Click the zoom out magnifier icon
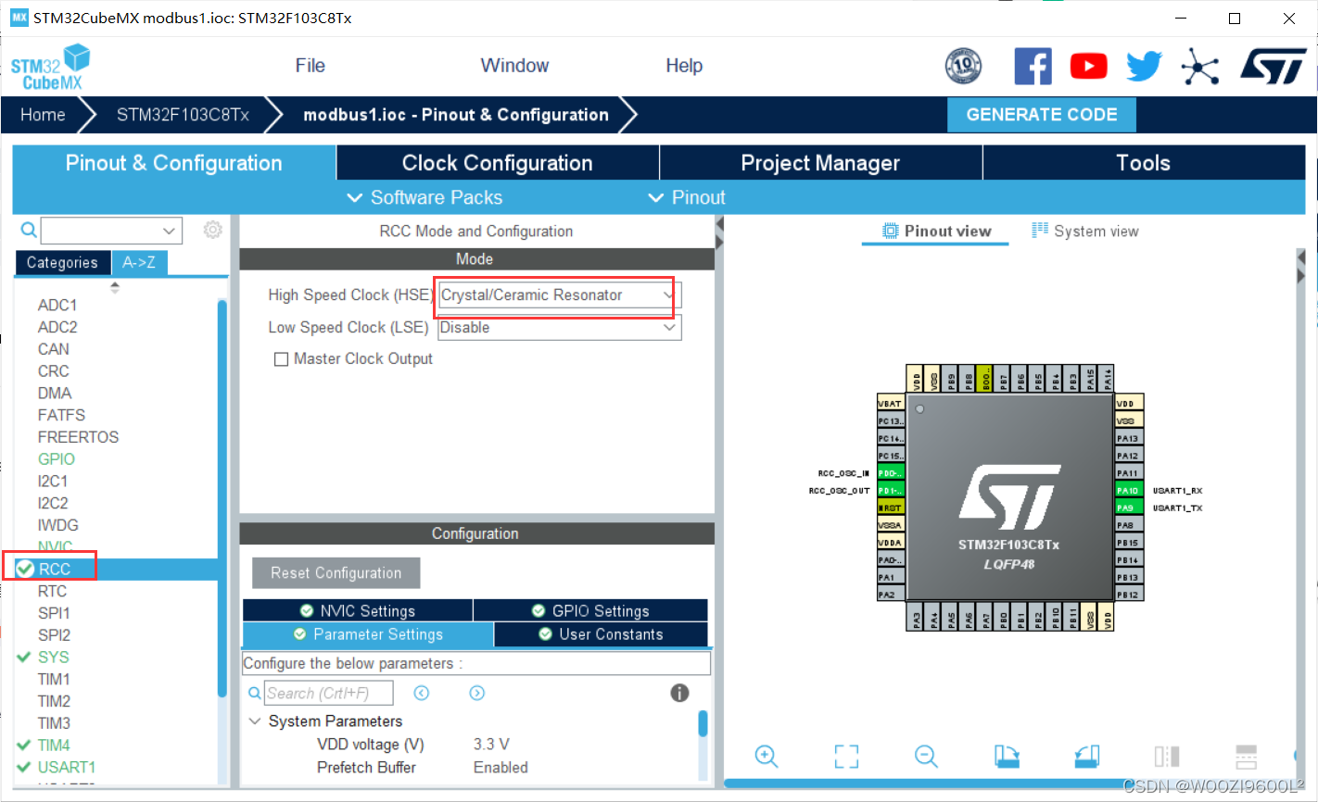This screenshot has height=802, width=1318. (x=926, y=756)
